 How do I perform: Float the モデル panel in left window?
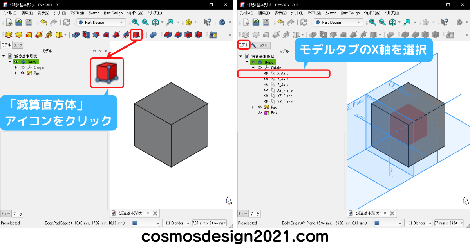click(99, 51)
